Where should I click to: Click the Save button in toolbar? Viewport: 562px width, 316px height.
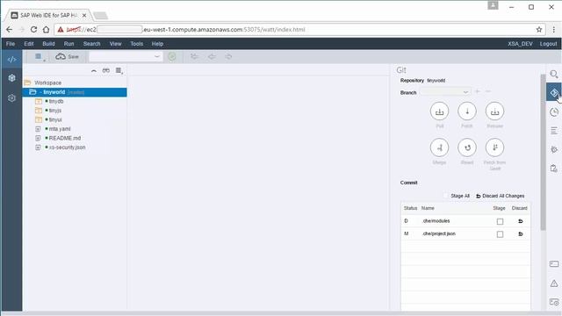[67, 56]
